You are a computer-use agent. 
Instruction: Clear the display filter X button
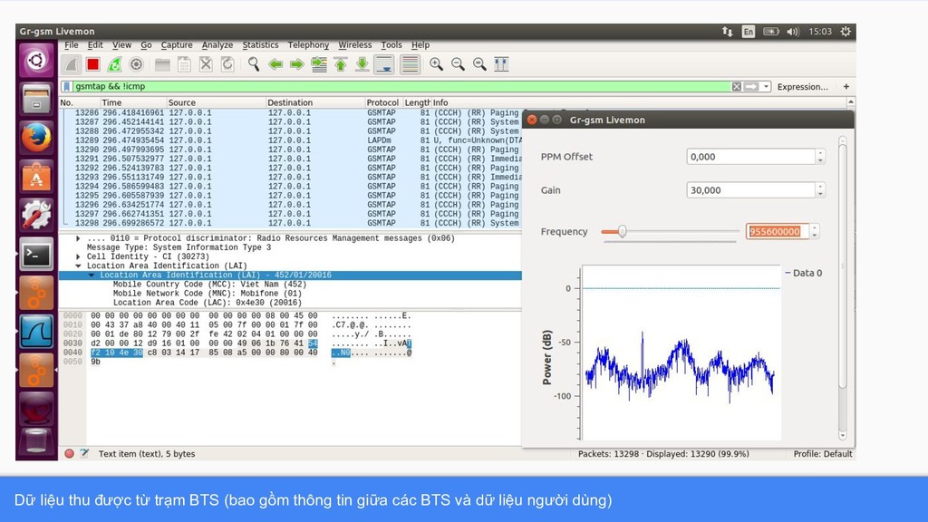tap(736, 86)
